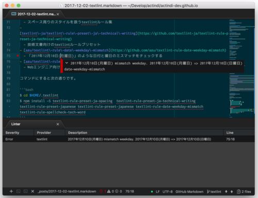This screenshot has height=198, width=258.
Task: Click the git pull down-arrow icon
Action: click(226, 191)
